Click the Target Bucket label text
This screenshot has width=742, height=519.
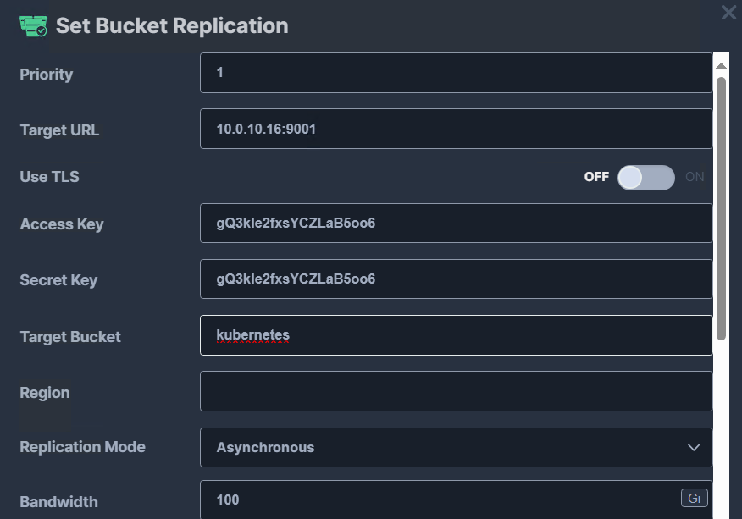coord(70,337)
